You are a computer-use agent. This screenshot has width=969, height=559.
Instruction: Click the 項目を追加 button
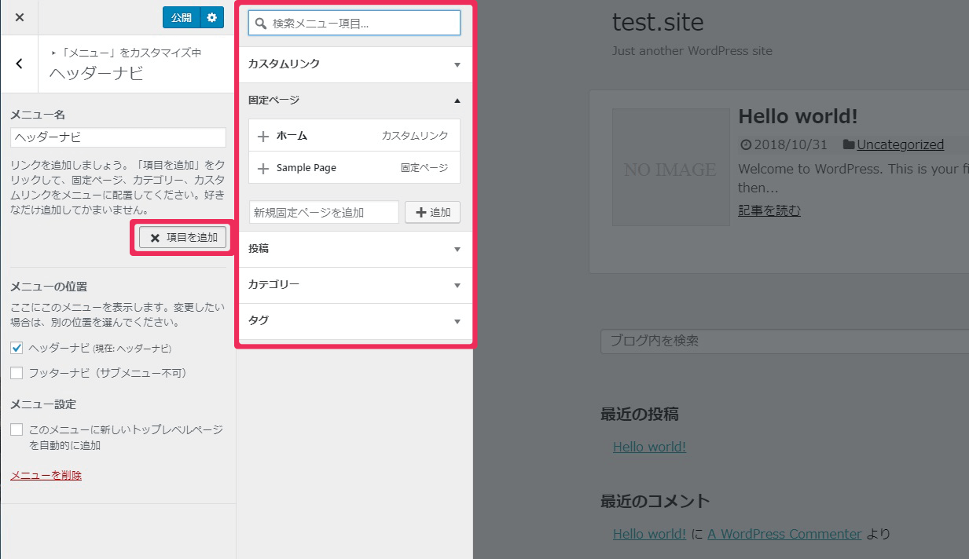coord(183,237)
